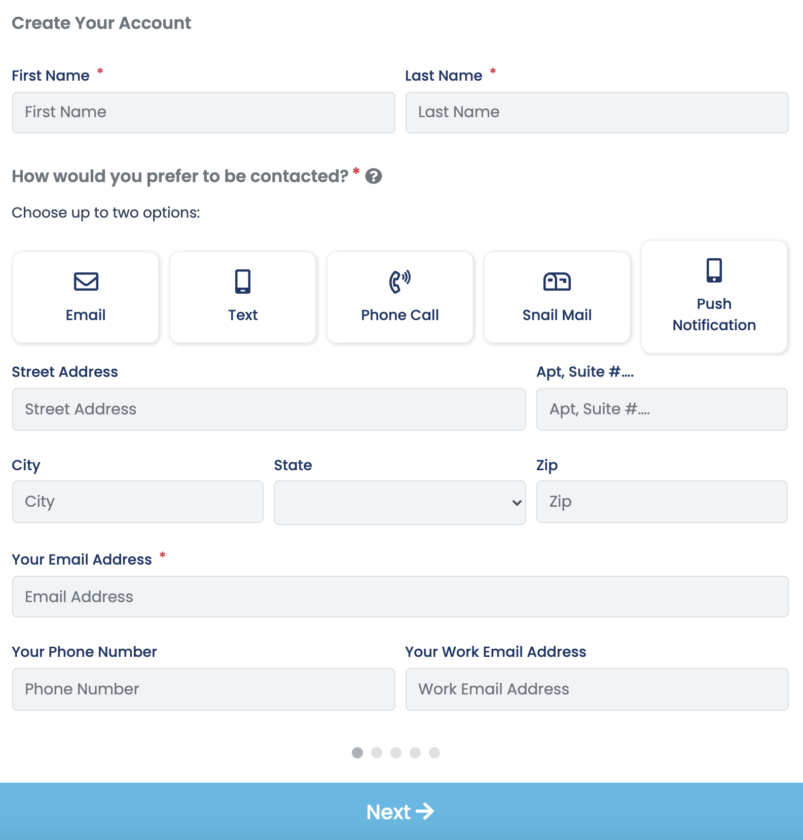803x840 pixels.
Task: Click into the Street Address field
Action: click(x=269, y=409)
